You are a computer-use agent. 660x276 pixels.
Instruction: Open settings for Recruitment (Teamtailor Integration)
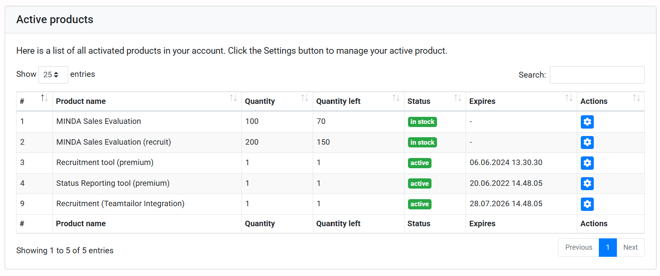[x=587, y=204]
